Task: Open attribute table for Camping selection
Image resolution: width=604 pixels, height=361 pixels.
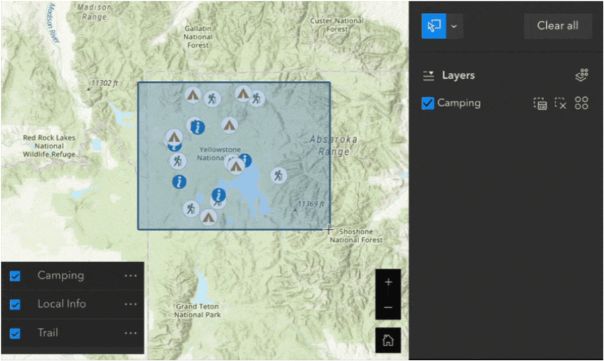Action: click(x=540, y=103)
